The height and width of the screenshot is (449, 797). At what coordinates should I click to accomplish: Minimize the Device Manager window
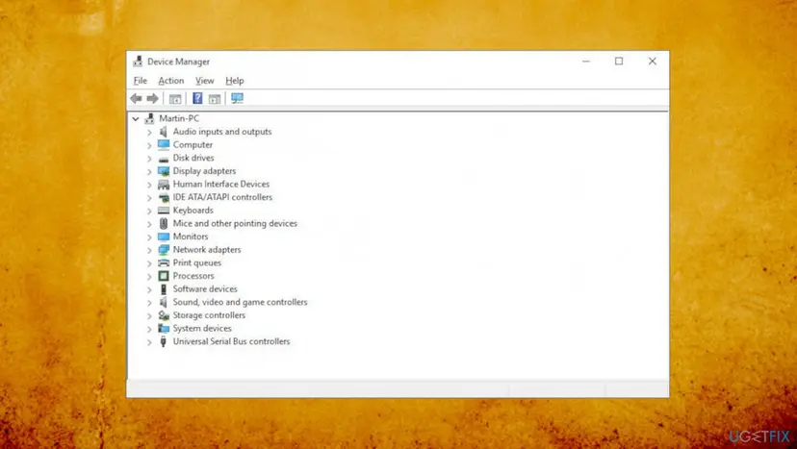coord(586,62)
